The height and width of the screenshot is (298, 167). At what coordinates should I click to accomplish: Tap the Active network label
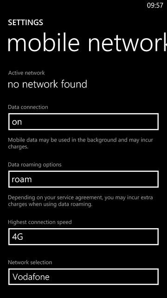(x=26, y=73)
